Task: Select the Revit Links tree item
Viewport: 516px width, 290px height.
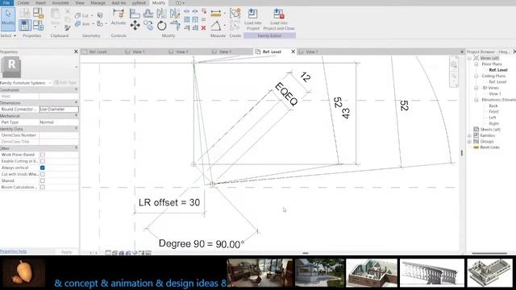Action: pyautogui.click(x=489, y=147)
